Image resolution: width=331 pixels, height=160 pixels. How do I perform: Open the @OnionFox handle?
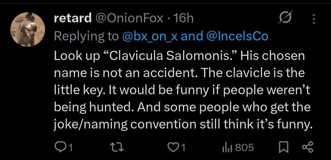129,19
